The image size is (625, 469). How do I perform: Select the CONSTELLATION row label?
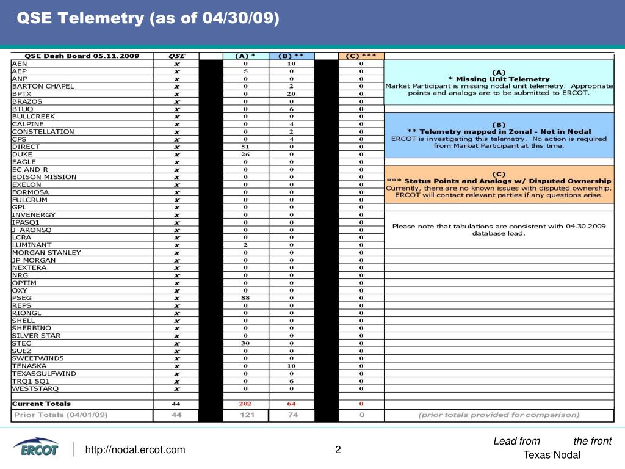[x=43, y=132]
